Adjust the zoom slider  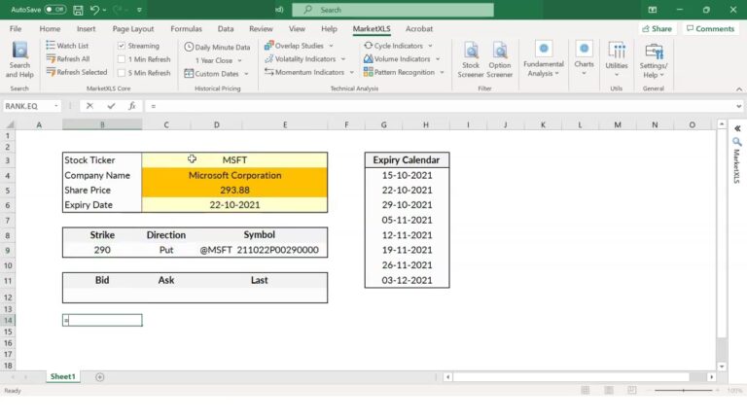point(683,391)
